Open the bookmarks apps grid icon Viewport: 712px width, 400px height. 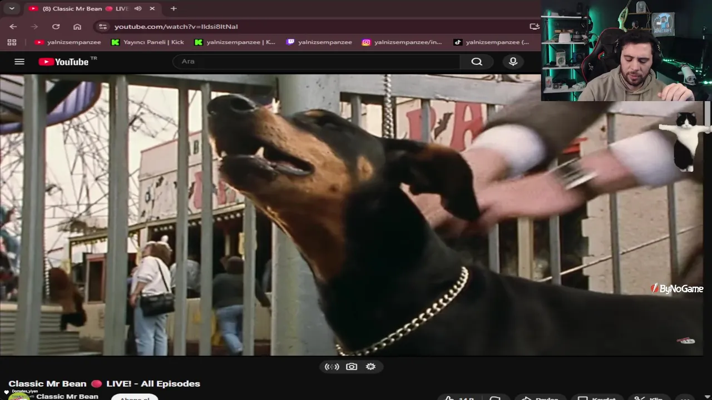[12, 42]
